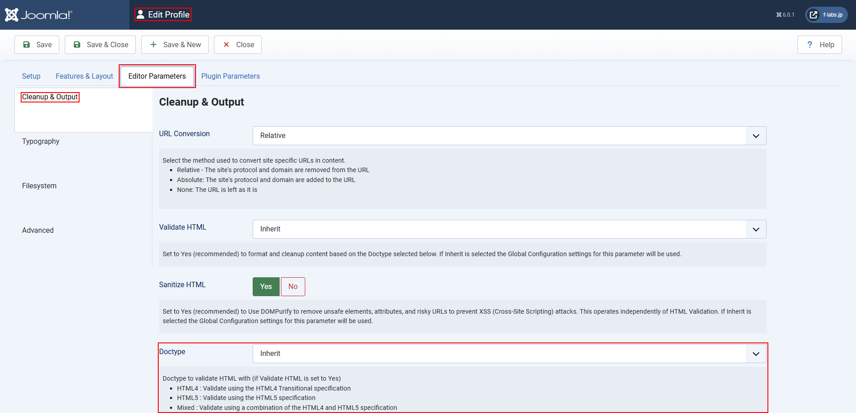
Task: Click the Joomla 6.0.1 version label
Action: pyautogui.click(x=785, y=15)
